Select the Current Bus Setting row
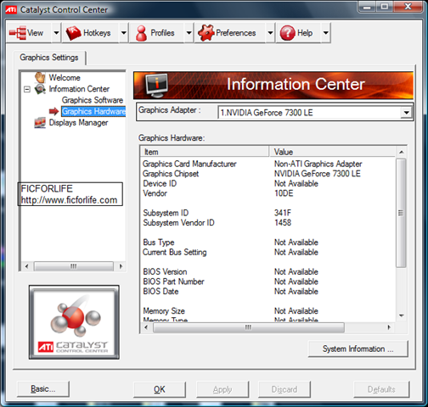Screen dimensions: 428x407 coord(267,252)
